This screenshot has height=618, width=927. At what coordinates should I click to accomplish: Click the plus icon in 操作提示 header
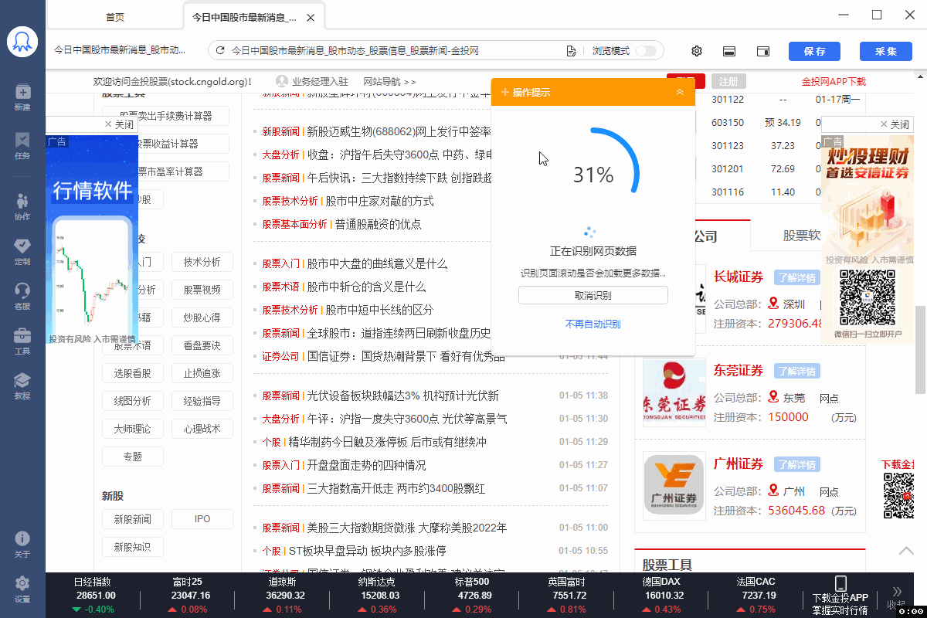(x=505, y=92)
